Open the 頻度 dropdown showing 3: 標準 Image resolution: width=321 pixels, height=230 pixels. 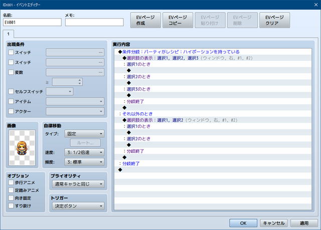pyautogui.click(x=84, y=162)
